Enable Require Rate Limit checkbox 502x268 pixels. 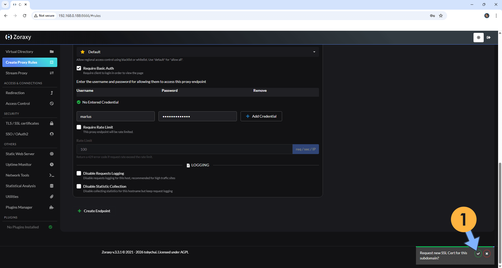[79, 127]
